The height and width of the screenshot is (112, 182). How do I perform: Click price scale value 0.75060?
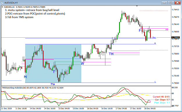pos(176,83)
